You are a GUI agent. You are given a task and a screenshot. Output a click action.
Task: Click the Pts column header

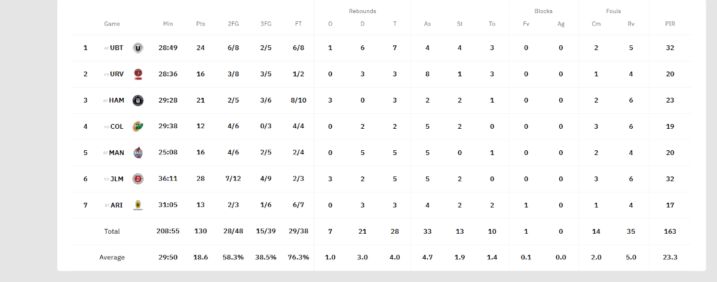[200, 24]
